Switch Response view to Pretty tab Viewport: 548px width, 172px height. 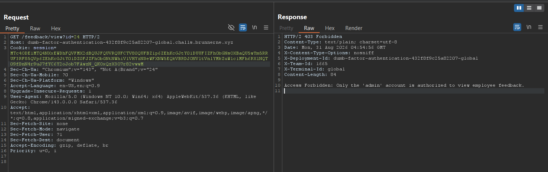286,28
